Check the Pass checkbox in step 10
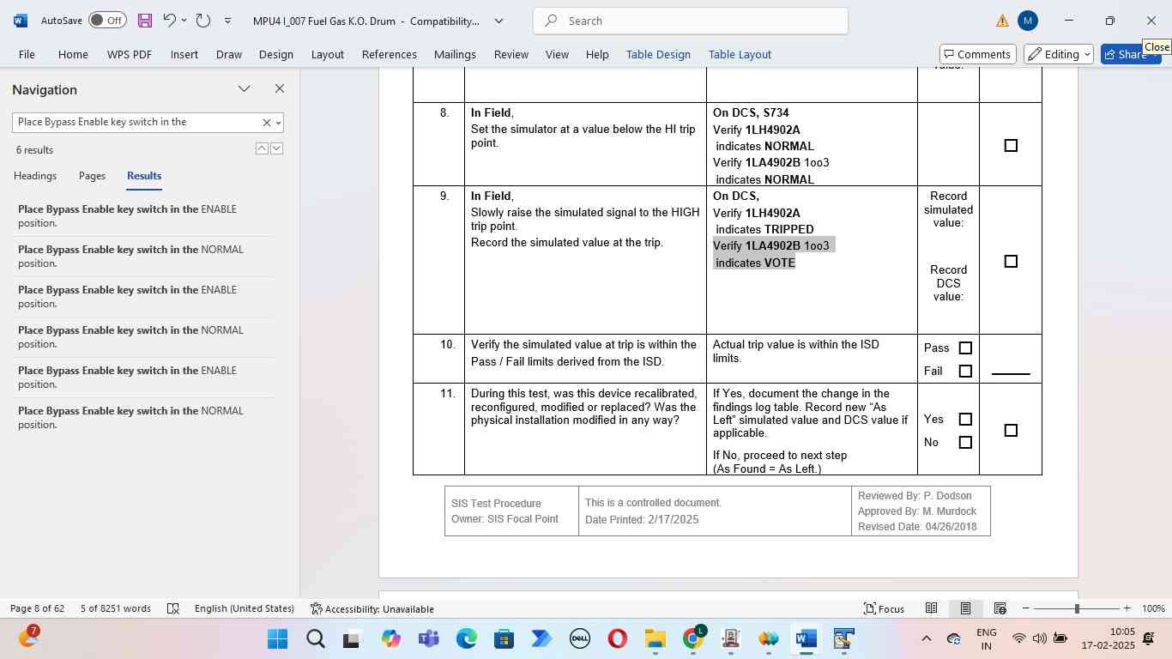 pyautogui.click(x=965, y=348)
